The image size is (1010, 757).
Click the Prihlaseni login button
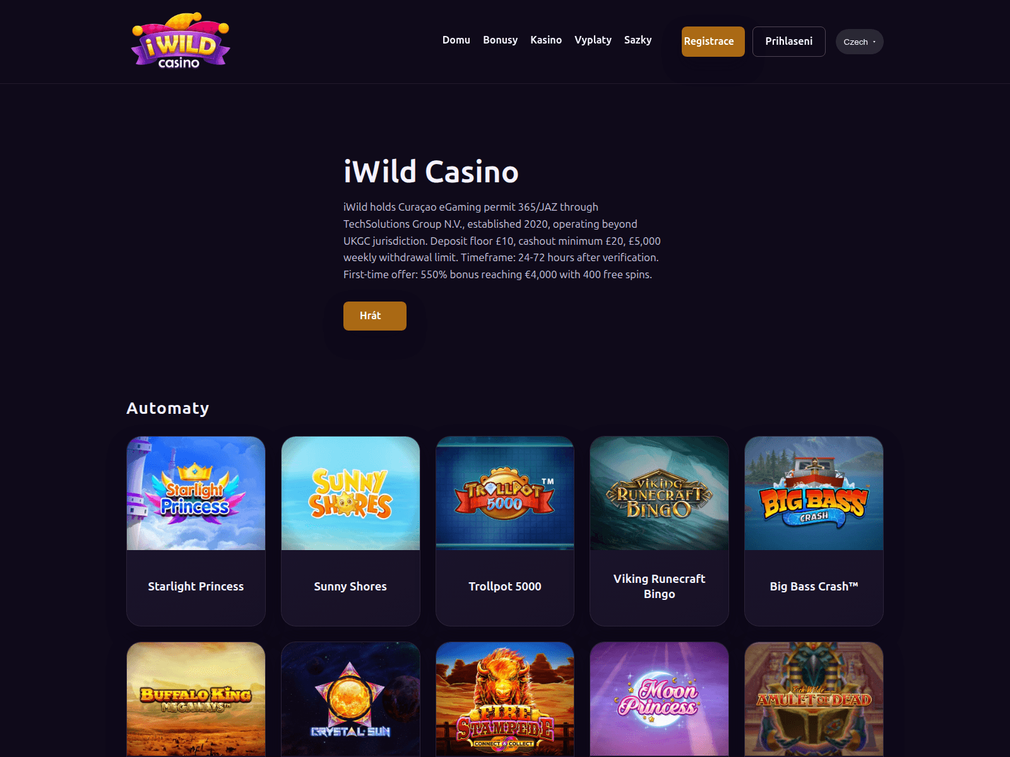[x=788, y=42]
